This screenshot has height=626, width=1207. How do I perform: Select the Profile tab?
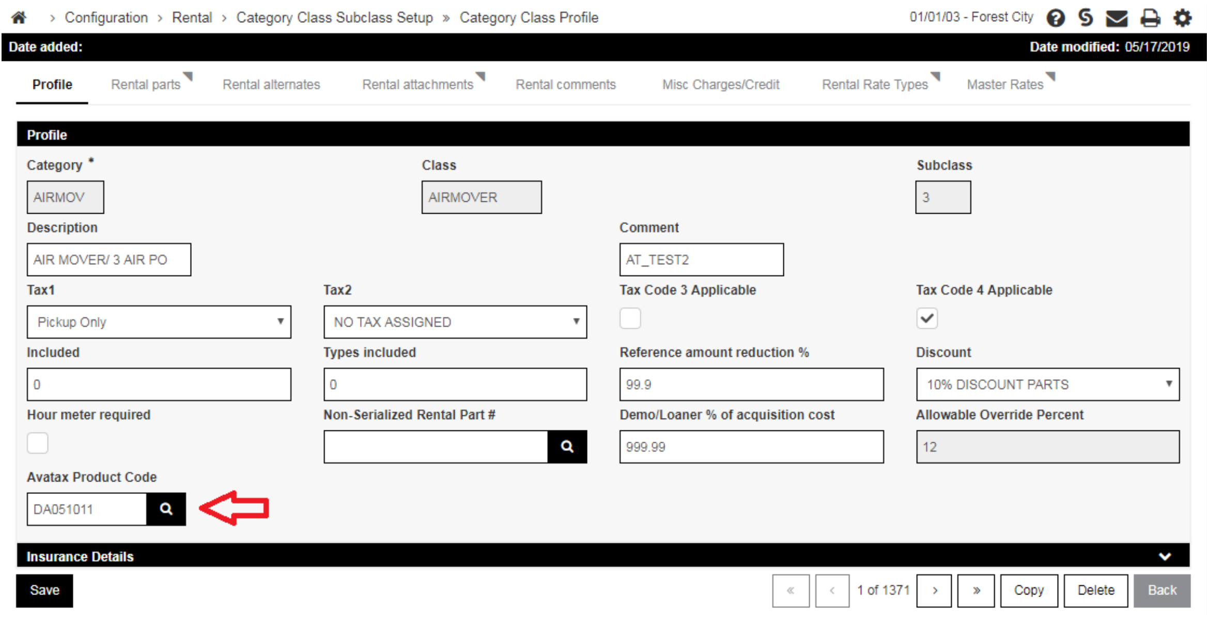(52, 85)
